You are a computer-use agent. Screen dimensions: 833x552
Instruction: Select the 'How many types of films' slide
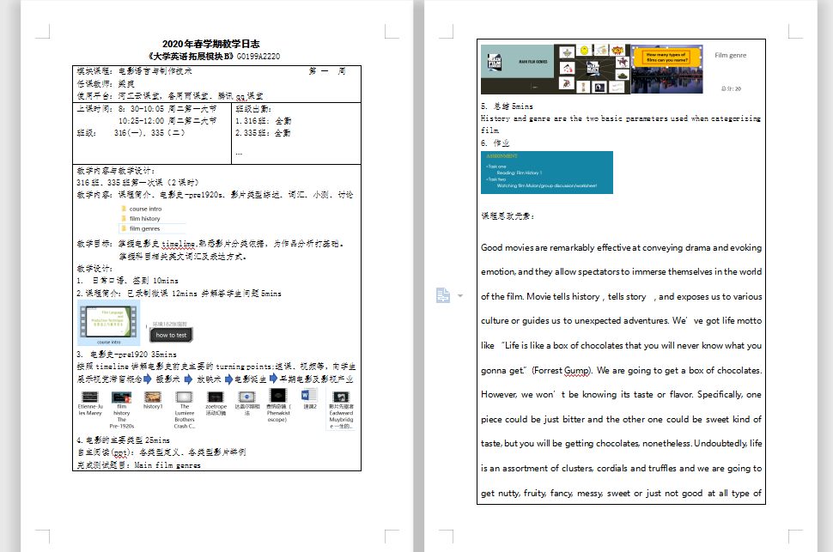click(666, 69)
